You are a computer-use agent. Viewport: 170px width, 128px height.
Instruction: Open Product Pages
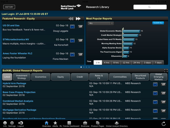tap(98, 124)
